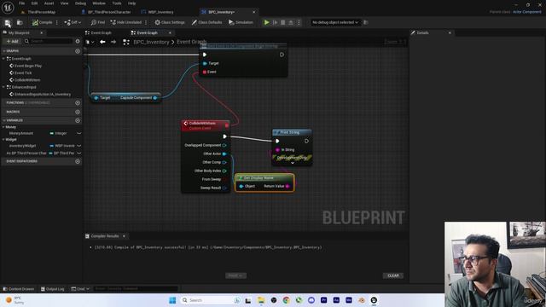Image resolution: width=546 pixels, height=307 pixels.
Task: Open Hide Unrelated options menu
Action: coord(146,23)
